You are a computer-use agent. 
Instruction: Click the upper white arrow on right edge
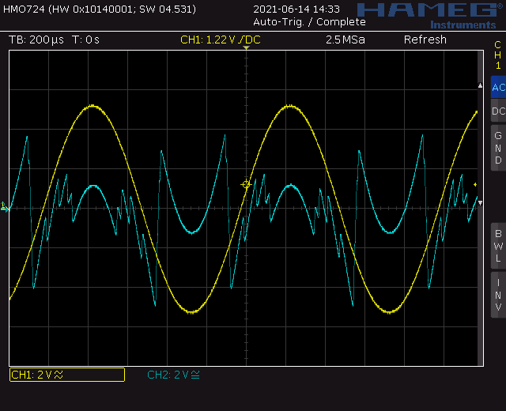coord(478,85)
